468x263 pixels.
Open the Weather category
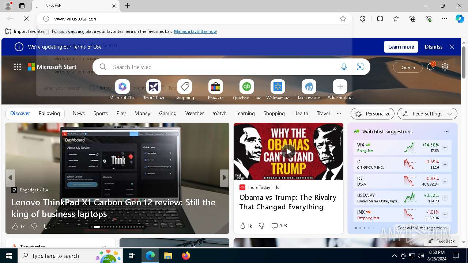195,113
